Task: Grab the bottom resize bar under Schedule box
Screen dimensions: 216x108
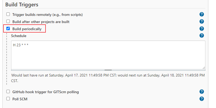Action: click(x=108, y=70)
